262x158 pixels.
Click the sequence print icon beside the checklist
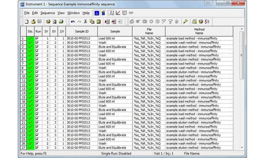click(201, 21)
